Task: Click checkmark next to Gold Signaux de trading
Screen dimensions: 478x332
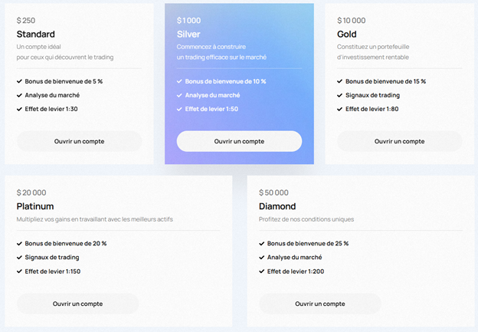Action: click(x=340, y=95)
